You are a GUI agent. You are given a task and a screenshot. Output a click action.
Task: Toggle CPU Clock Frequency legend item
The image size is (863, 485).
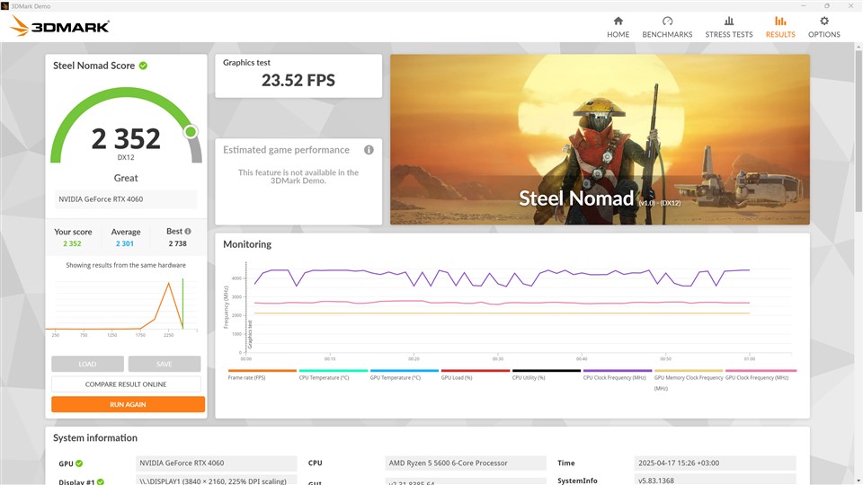(615, 377)
